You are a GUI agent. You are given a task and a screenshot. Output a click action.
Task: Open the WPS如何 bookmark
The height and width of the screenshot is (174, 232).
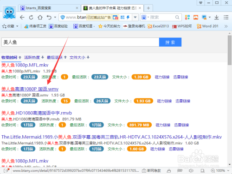(x=182, y=26)
